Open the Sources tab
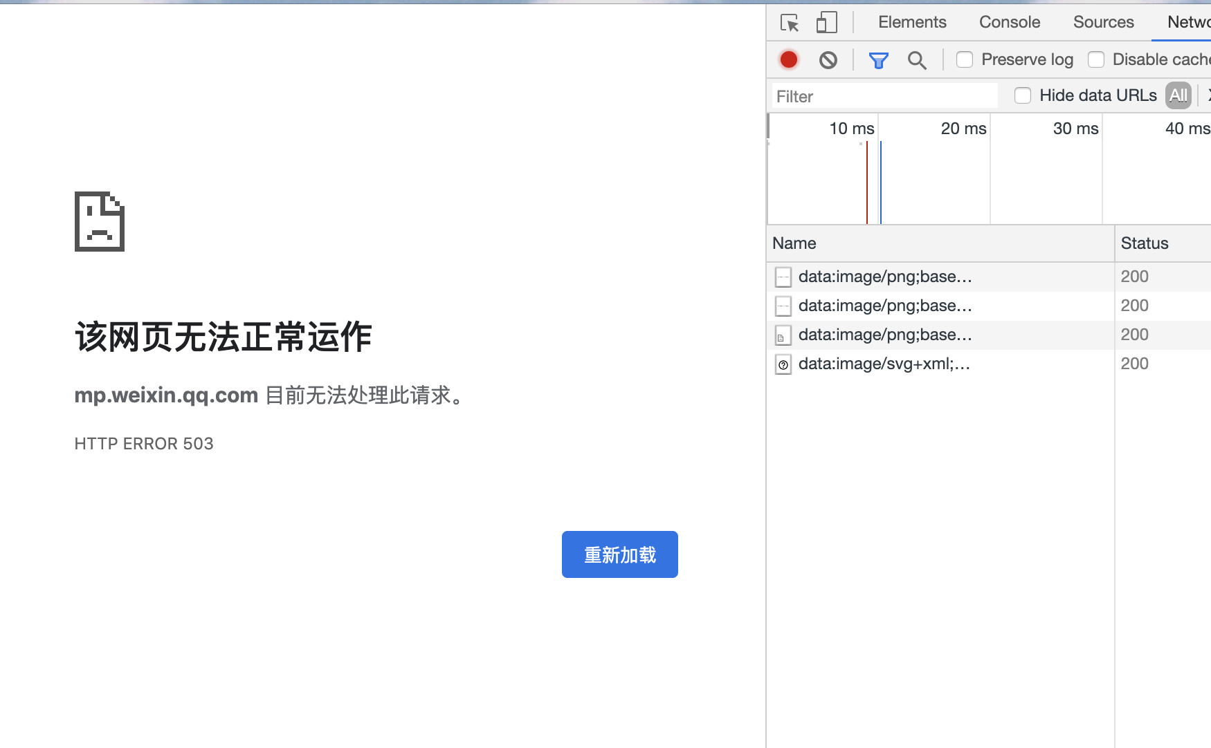The image size is (1211, 748). pos(1103,22)
